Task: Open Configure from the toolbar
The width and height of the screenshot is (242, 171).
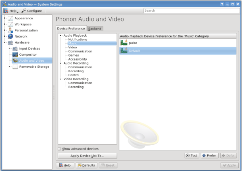Action: tap(31, 11)
